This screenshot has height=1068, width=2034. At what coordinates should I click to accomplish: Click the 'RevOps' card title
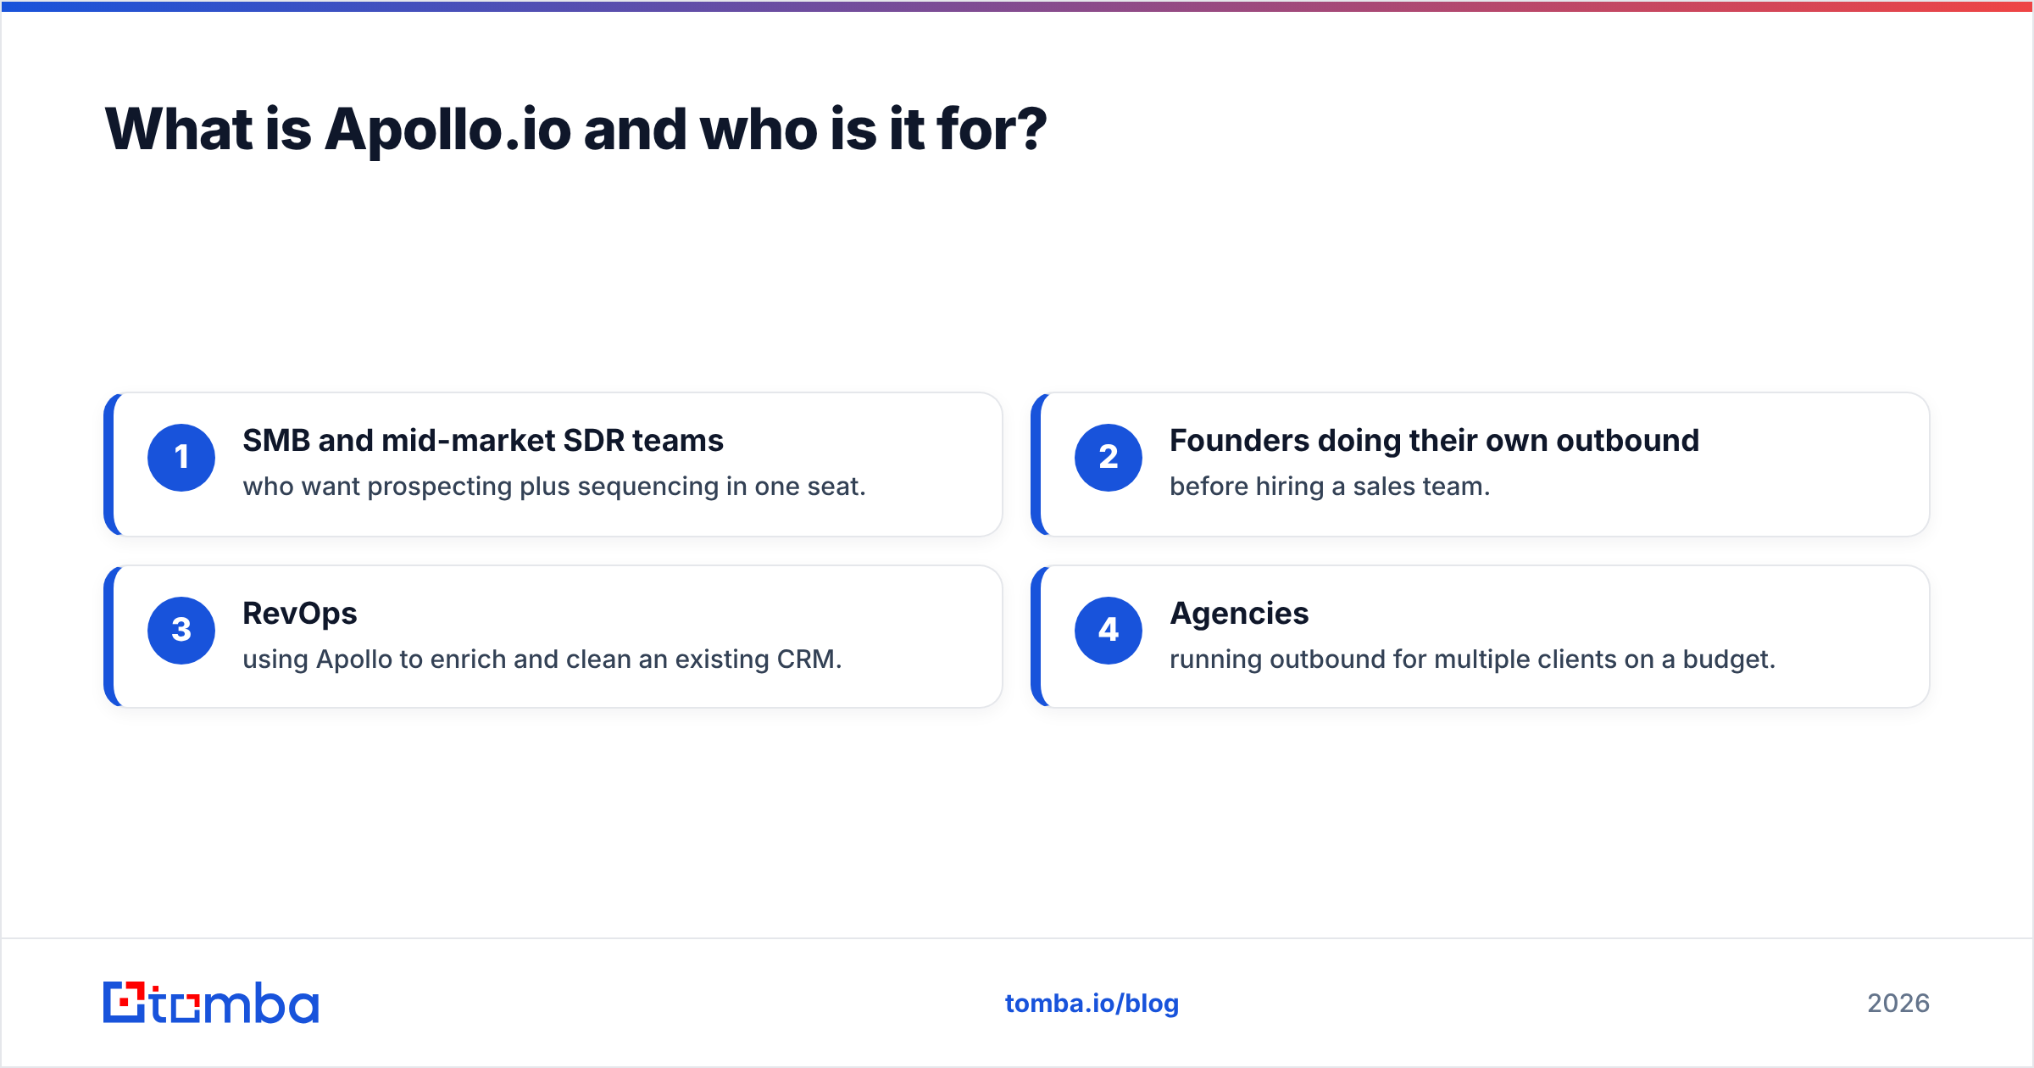[x=300, y=614]
